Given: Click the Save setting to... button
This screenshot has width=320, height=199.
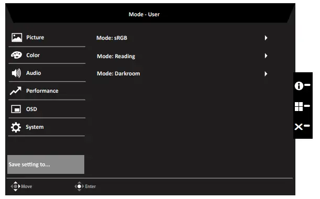Looking at the screenshot, I should coord(46,164).
